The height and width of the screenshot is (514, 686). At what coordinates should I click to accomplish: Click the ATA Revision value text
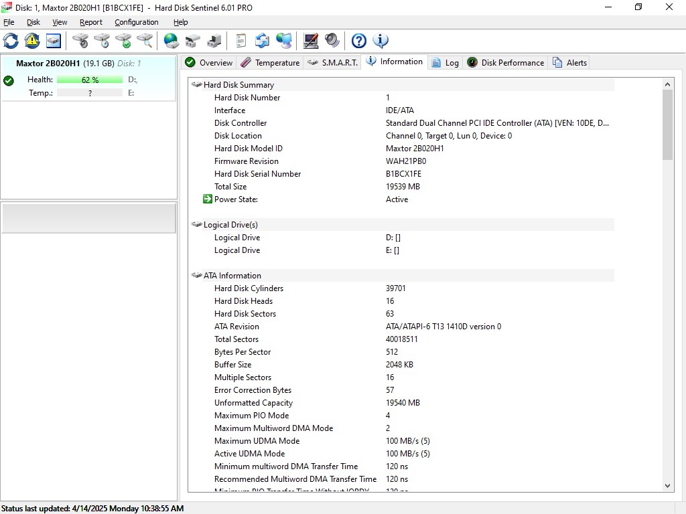pos(443,327)
